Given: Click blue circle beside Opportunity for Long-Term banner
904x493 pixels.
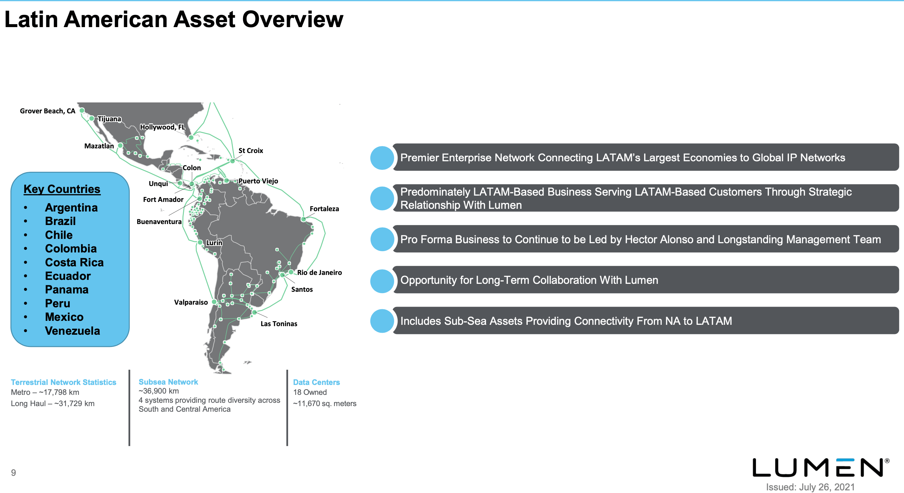Looking at the screenshot, I should pos(382,281).
